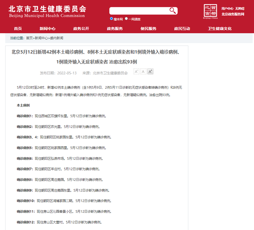Click inside the search text field
The image size is (254, 230).
pyautogui.click(x=139, y=11)
